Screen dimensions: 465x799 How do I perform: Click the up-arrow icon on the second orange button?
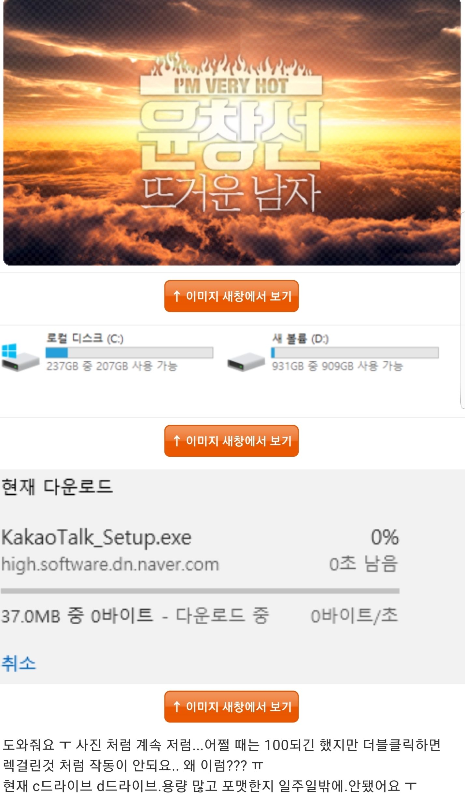point(177,441)
